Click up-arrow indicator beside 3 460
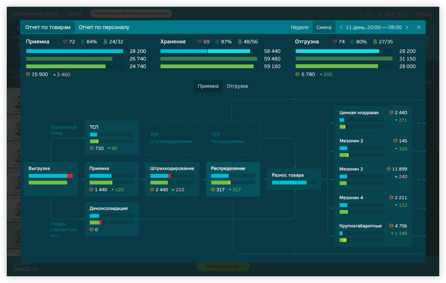The image size is (446, 283). pyautogui.click(x=54, y=75)
